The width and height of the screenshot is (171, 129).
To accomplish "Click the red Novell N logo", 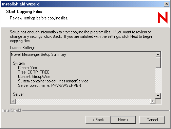I will pos(163,17).
